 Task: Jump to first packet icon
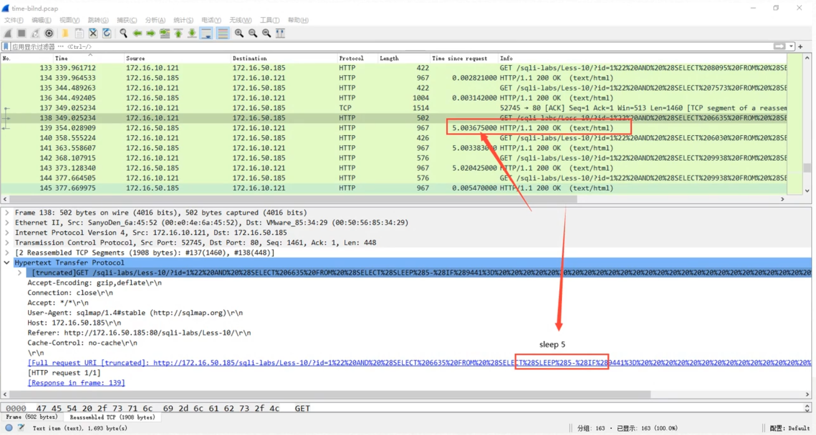[x=178, y=33]
